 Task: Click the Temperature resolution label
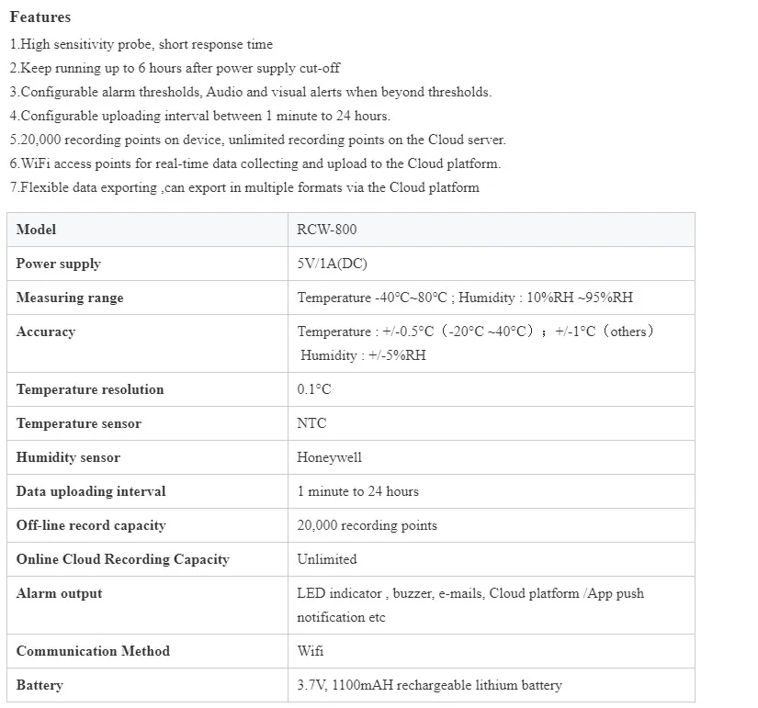(89, 389)
